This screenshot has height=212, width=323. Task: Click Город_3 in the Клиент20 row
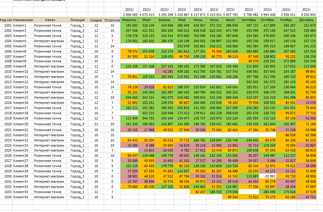coord(78,124)
